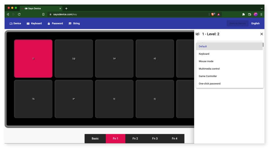This screenshot has height=148, width=269.
Task: Select Default from the mode list
Action: (x=229, y=46)
